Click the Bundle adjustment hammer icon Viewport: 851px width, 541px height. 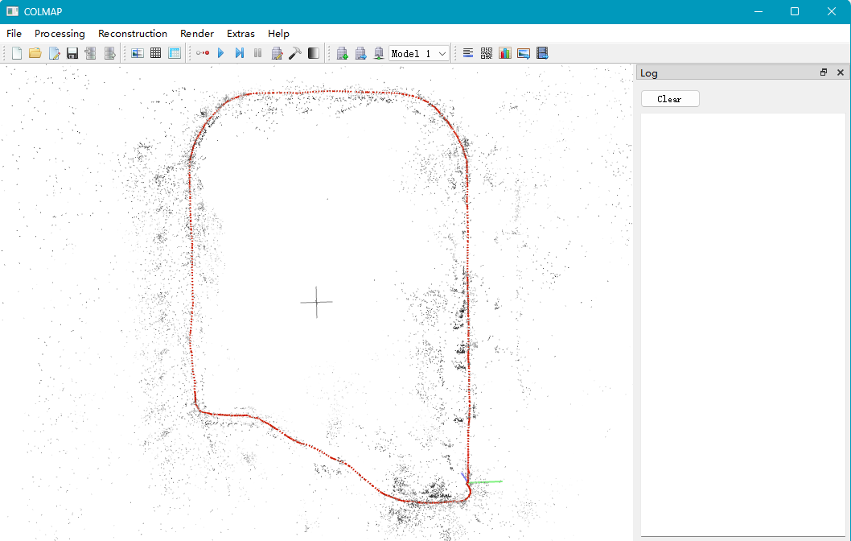tap(294, 53)
